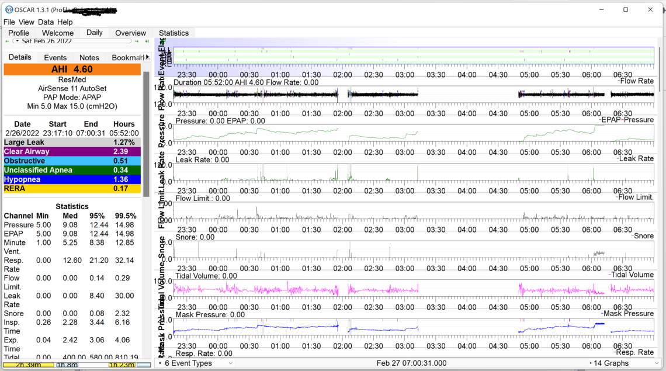The width and height of the screenshot is (666, 371).
Task: Click the gray Large Leak row
Action: pos(72,143)
